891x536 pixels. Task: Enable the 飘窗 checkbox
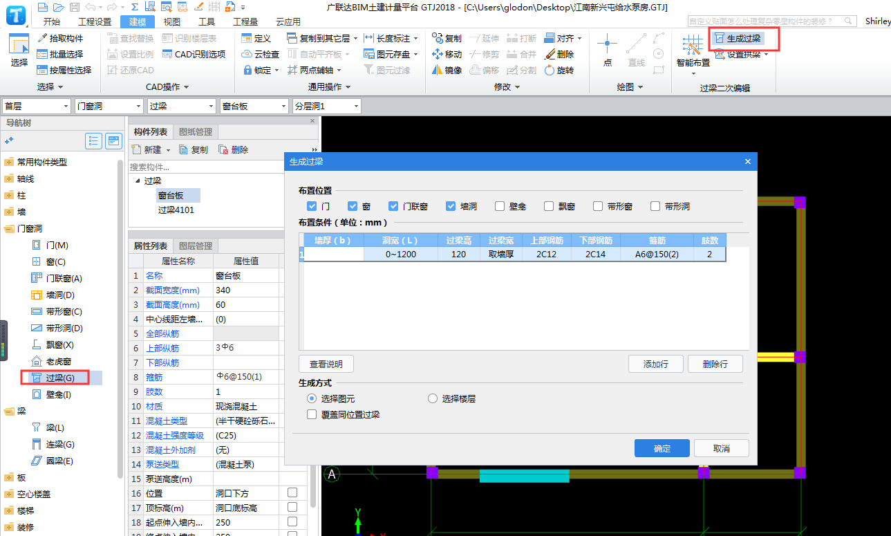point(549,206)
